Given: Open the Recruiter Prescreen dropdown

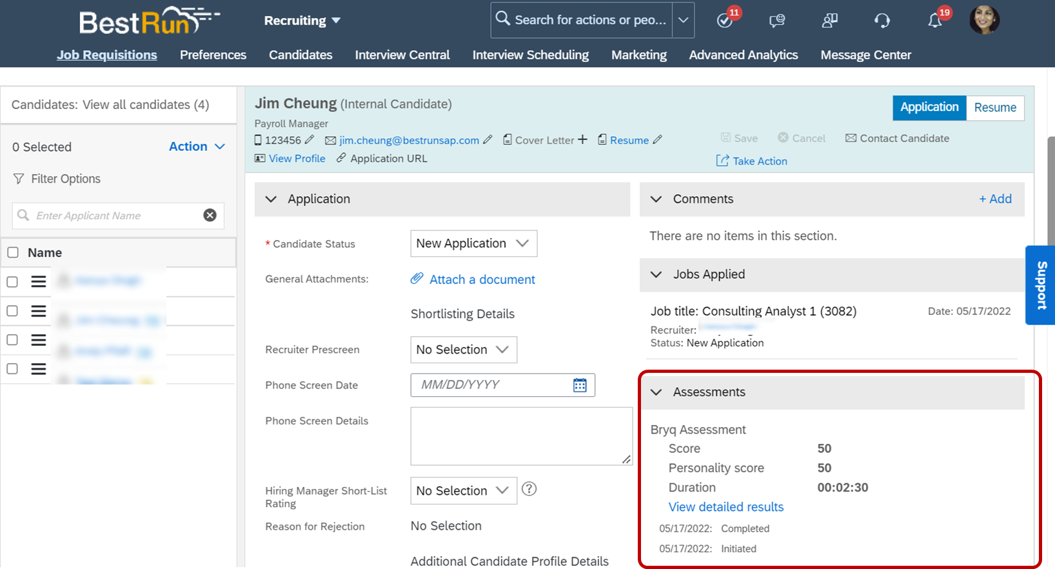Looking at the screenshot, I should (x=463, y=350).
